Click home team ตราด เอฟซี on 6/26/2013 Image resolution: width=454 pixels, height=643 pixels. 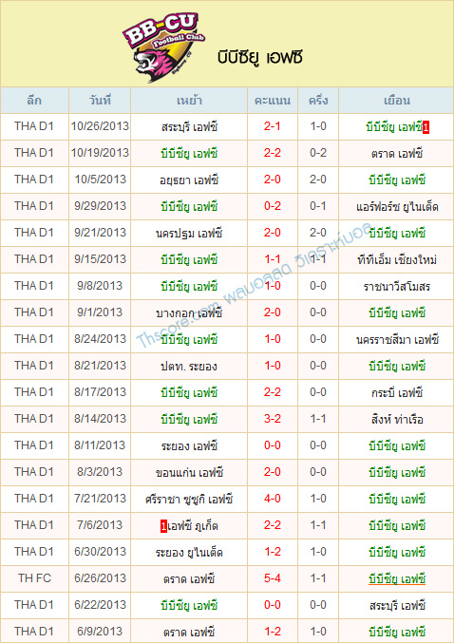189,578
